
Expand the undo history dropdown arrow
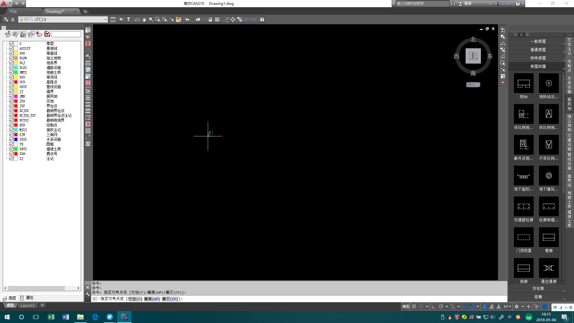192,19
